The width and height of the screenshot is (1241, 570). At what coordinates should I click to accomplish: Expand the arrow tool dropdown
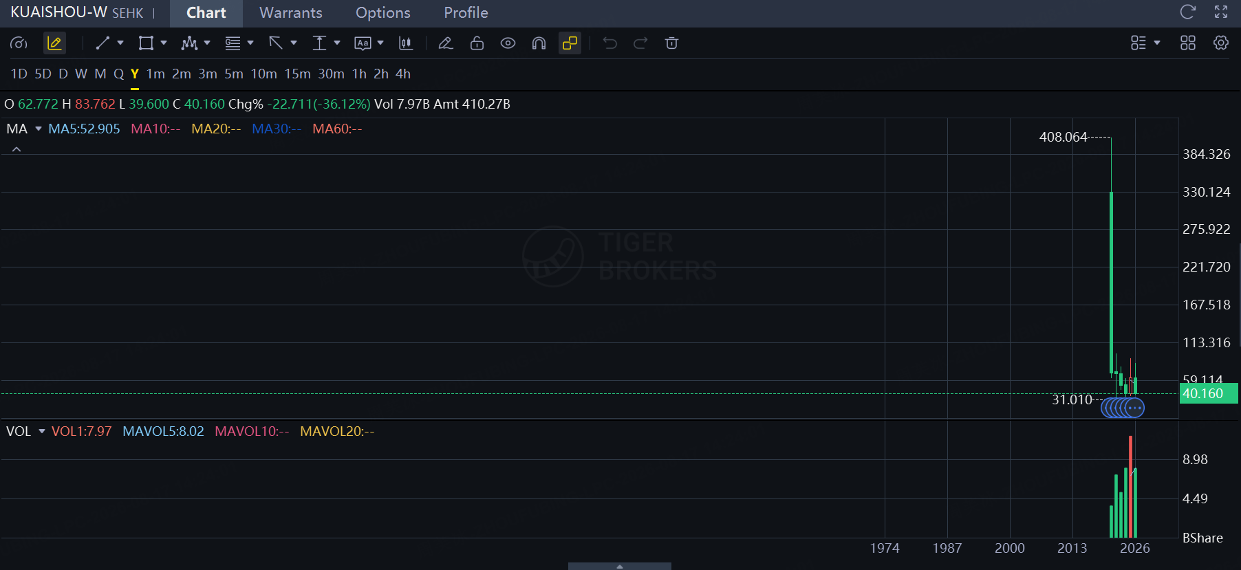click(294, 43)
